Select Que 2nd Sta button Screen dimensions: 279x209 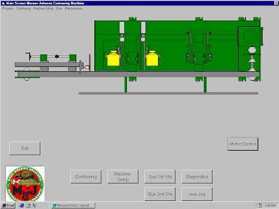coord(160,194)
